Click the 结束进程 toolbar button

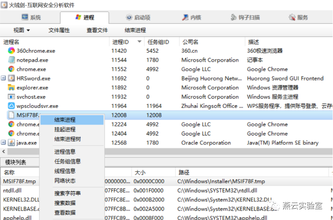135,30
